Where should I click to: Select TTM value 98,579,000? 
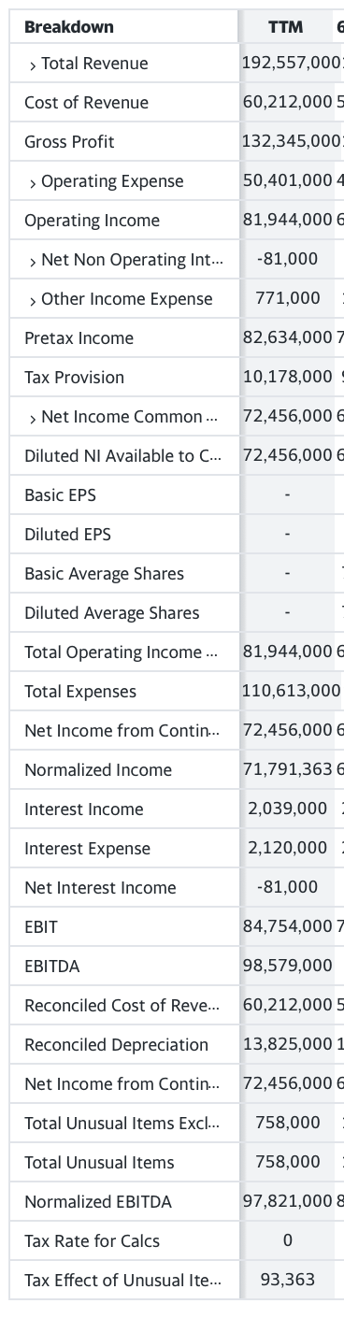coord(287,967)
